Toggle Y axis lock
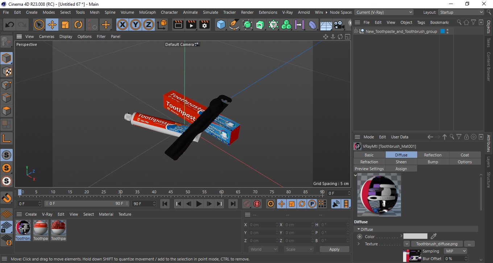This screenshot has height=263, width=493. point(136,25)
